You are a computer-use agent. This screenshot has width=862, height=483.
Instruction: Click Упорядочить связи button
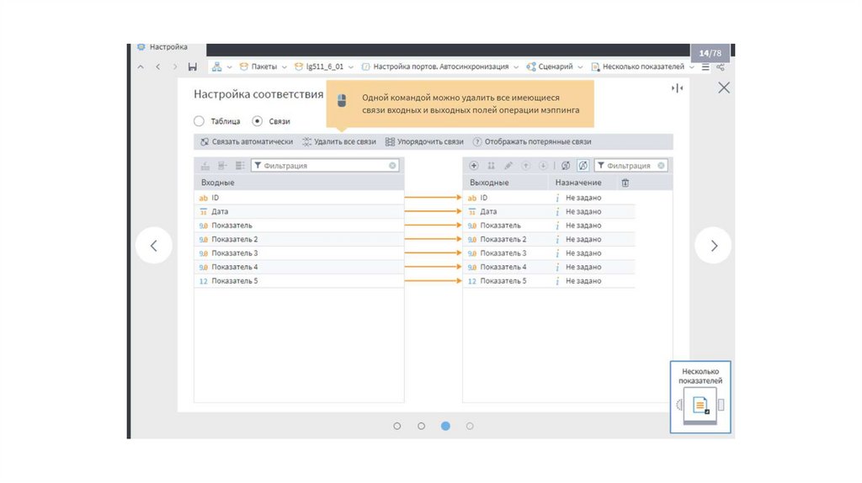click(424, 142)
